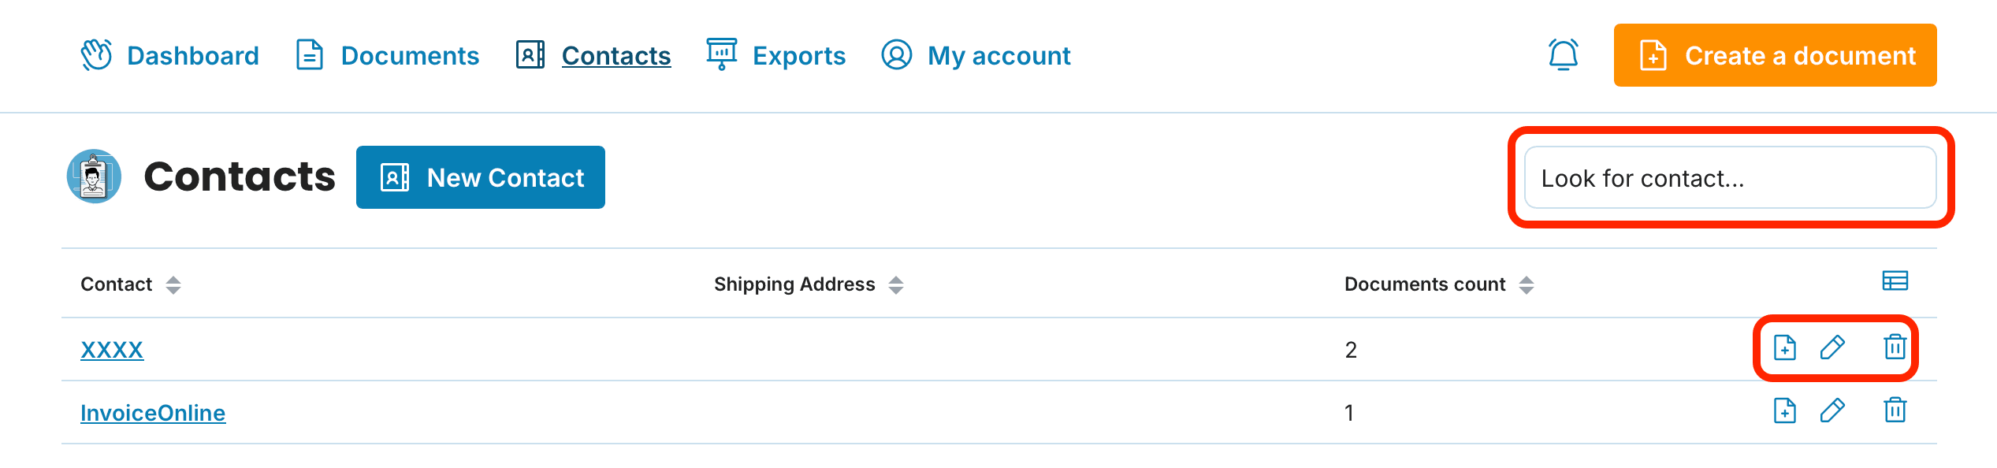Sort table by the Contact column

point(131,284)
